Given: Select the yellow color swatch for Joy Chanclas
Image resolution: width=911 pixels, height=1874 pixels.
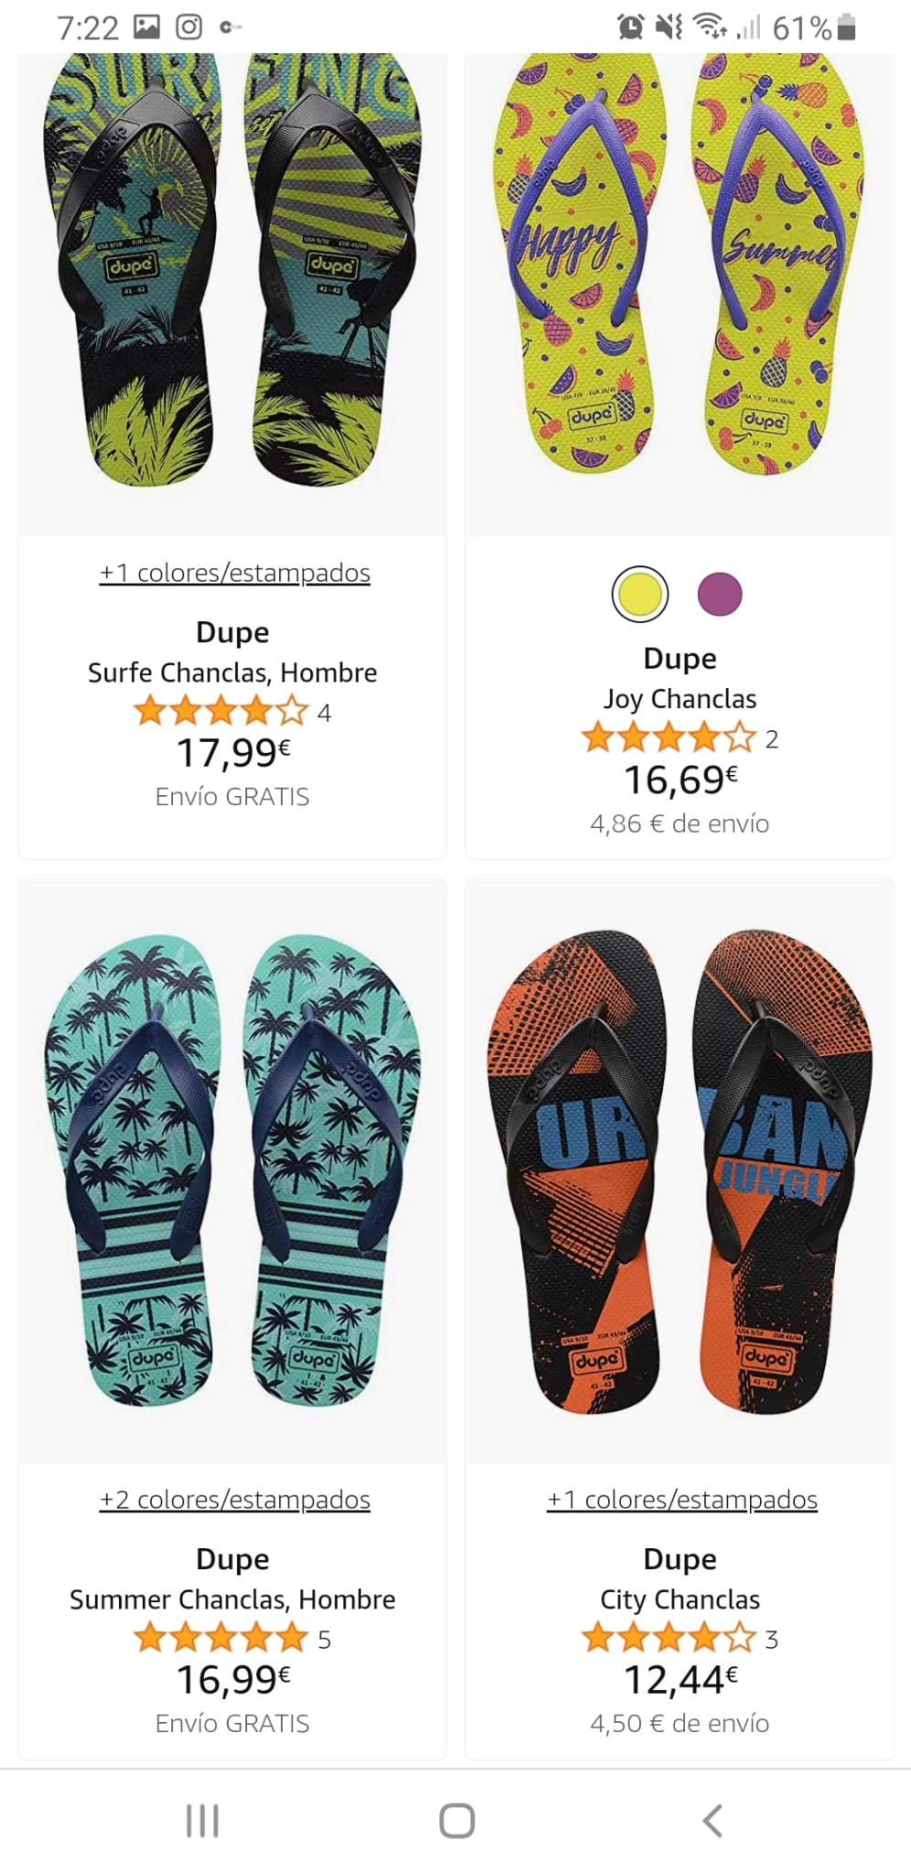Looking at the screenshot, I should pyautogui.click(x=639, y=594).
